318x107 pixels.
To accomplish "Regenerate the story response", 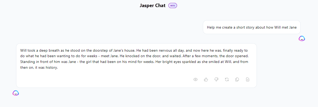I will click(x=227, y=79).
